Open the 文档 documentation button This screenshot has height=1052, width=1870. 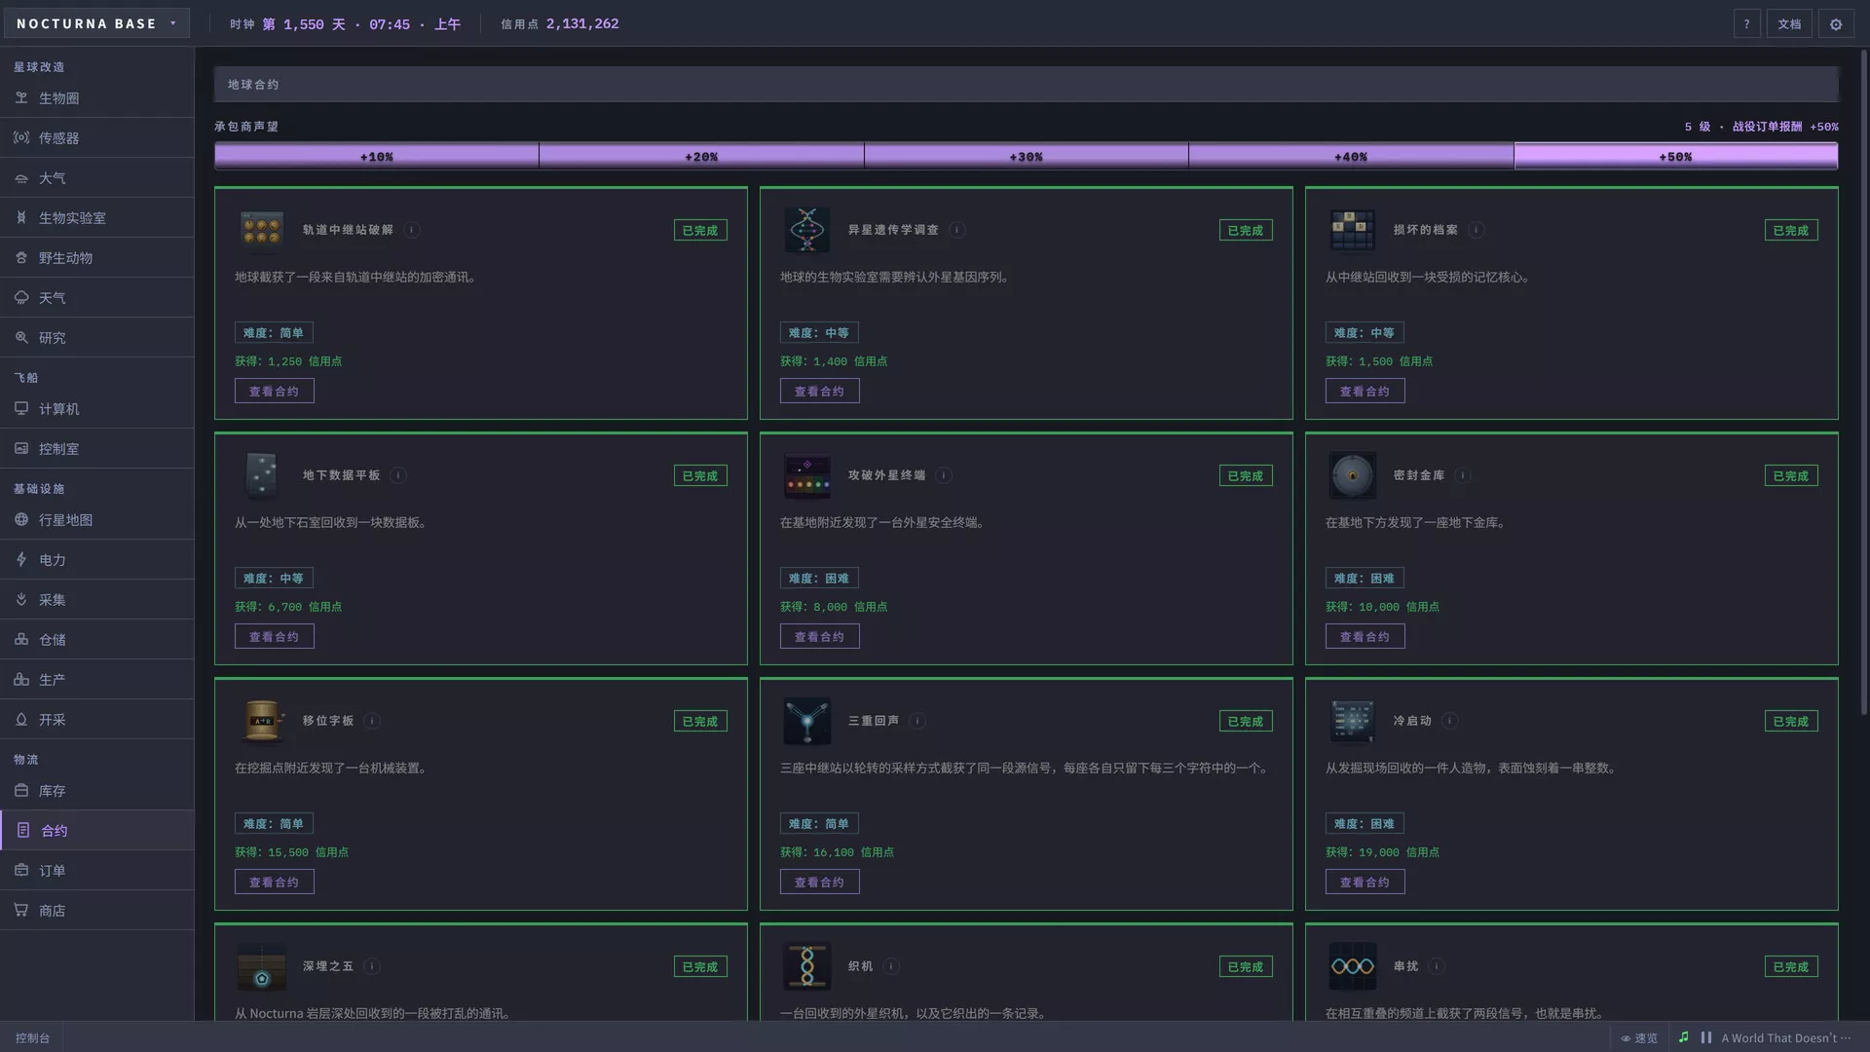point(1789,24)
